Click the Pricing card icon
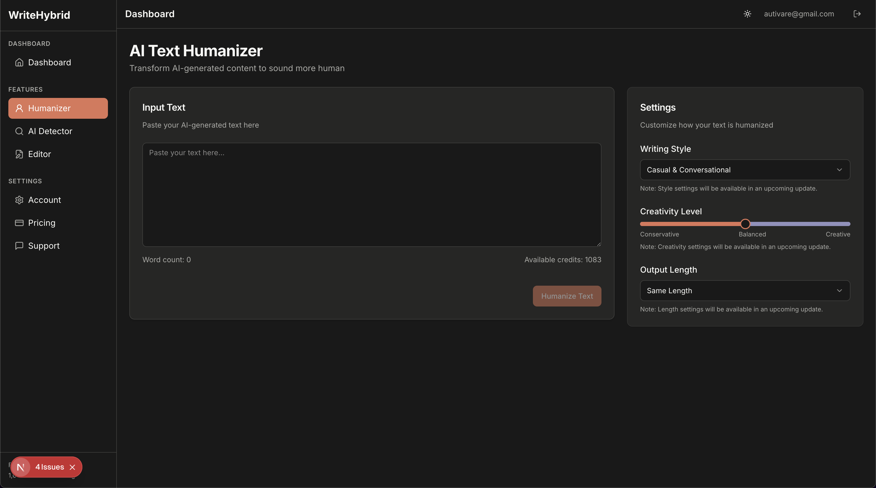The image size is (876, 488). pos(19,223)
